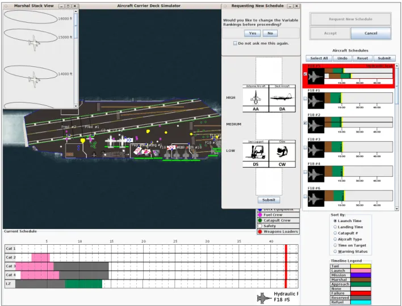Click the cyan Refuel legend swatch
The image size is (402, 306).
361,302
